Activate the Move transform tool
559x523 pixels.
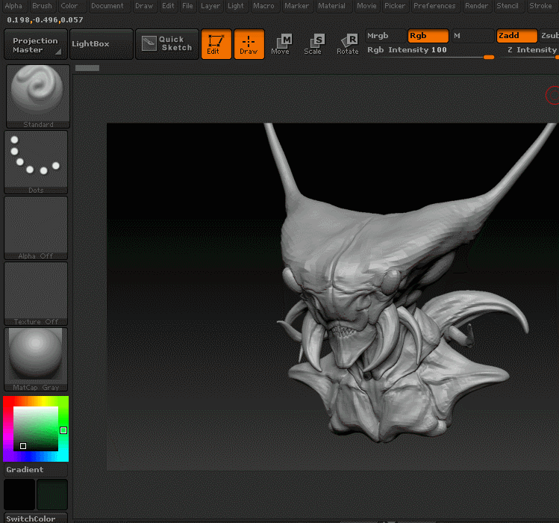(281, 44)
